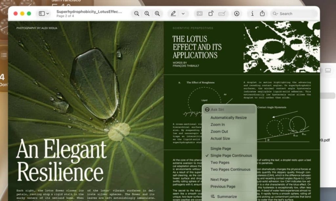Click 'PHOTOGRAPHY BY ALEX WIDUA' credit
This screenshot has height=201, width=336.
point(37,28)
